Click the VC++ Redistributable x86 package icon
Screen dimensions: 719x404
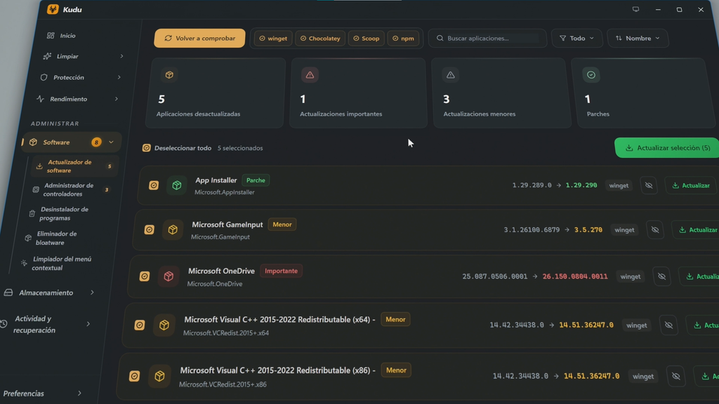click(159, 376)
